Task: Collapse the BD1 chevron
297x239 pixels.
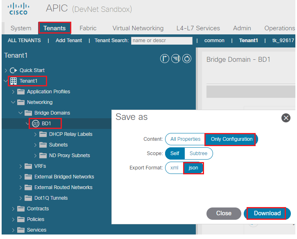Action: pos(27,124)
